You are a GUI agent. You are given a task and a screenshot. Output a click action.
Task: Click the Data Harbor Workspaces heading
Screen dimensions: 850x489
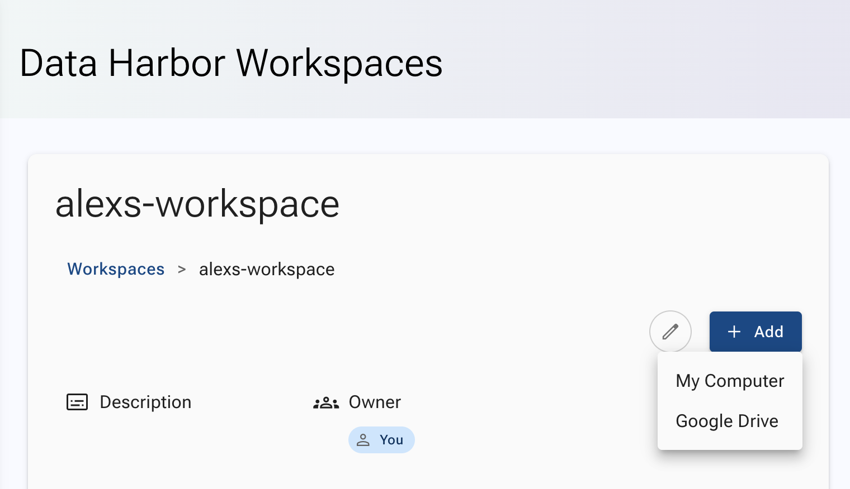coord(231,63)
